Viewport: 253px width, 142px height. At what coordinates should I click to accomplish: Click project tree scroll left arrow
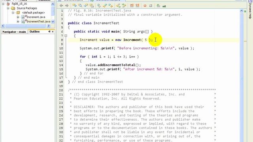tap(3, 26)
